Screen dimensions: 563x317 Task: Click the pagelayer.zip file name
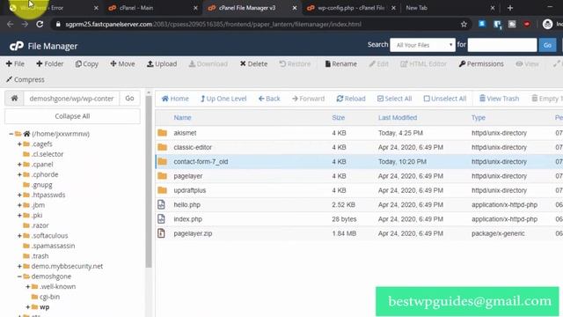click(193, 233)
